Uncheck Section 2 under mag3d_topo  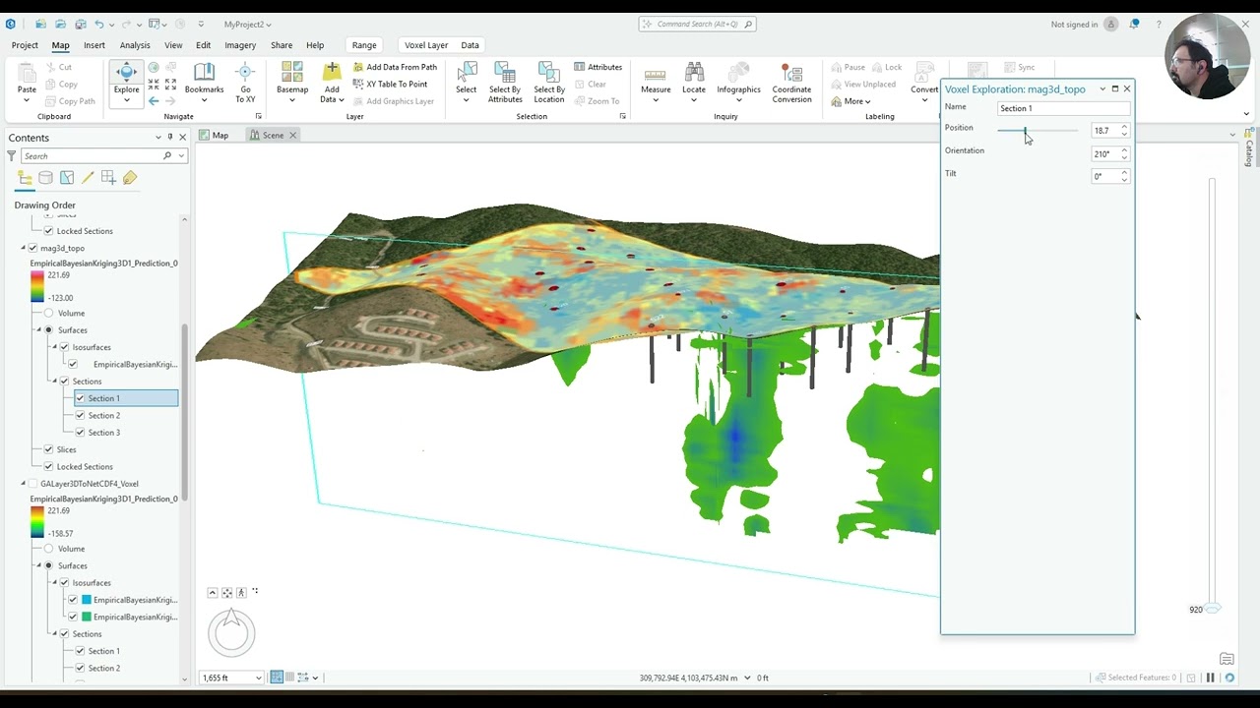coord(81,415)
